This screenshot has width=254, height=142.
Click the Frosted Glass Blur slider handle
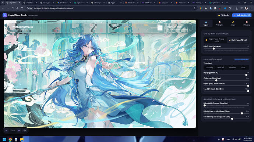(205, 105)
